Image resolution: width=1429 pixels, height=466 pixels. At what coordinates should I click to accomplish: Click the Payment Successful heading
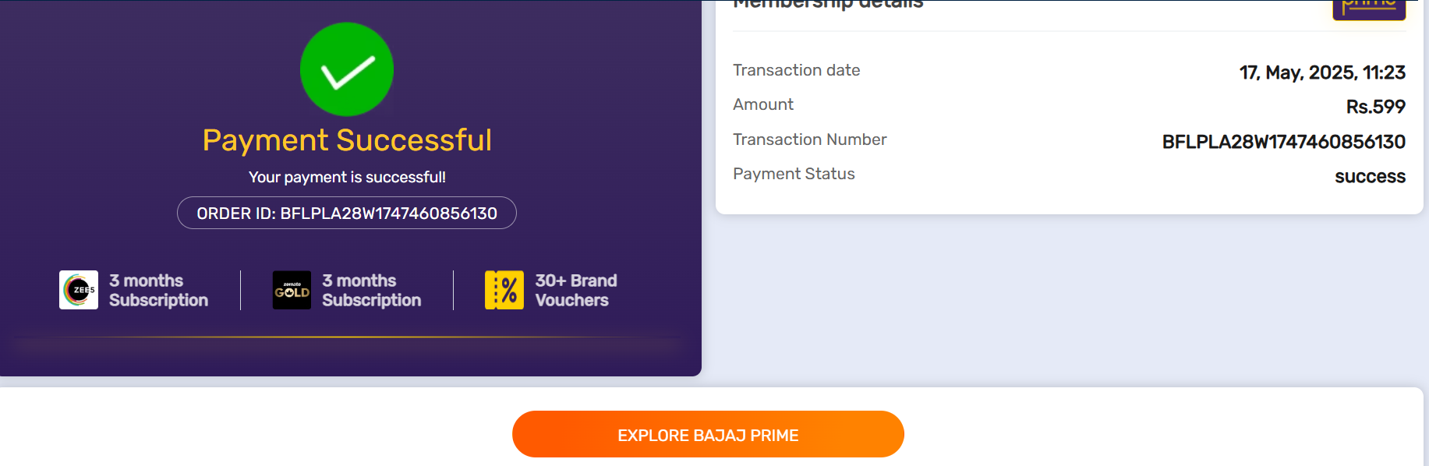pos(347,140)
